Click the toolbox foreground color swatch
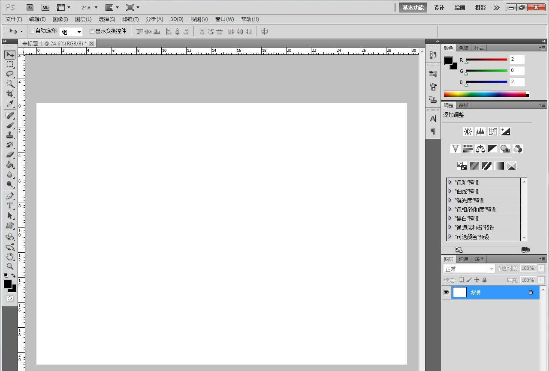This screenshot has width=549, height=371. click(7, 284)
